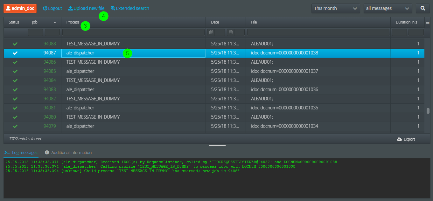Click the Upload new file link
433x201 pixels.
[86, 8]
